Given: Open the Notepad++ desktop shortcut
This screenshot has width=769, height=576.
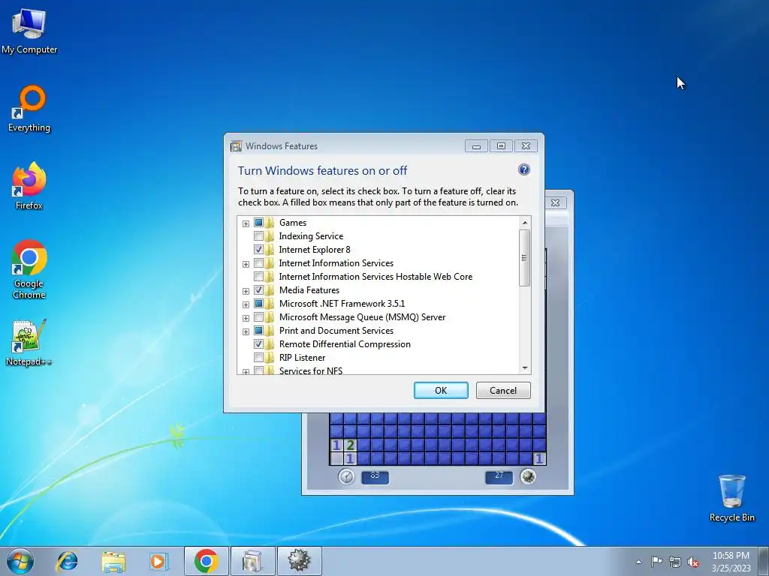Looking at the screenshot, I should coord(29,343).
